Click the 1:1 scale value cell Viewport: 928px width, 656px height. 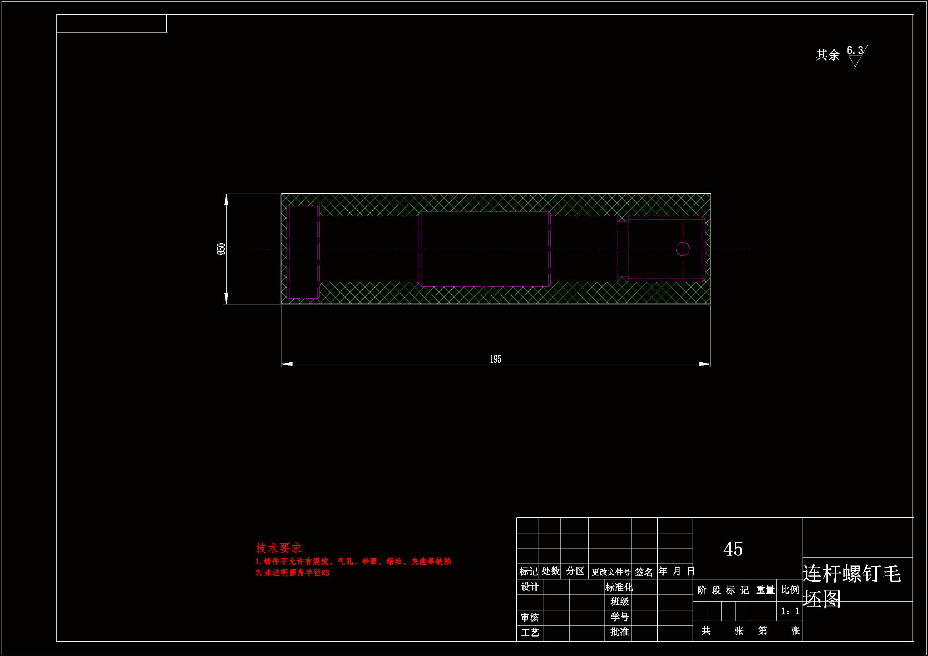(790, 611)
